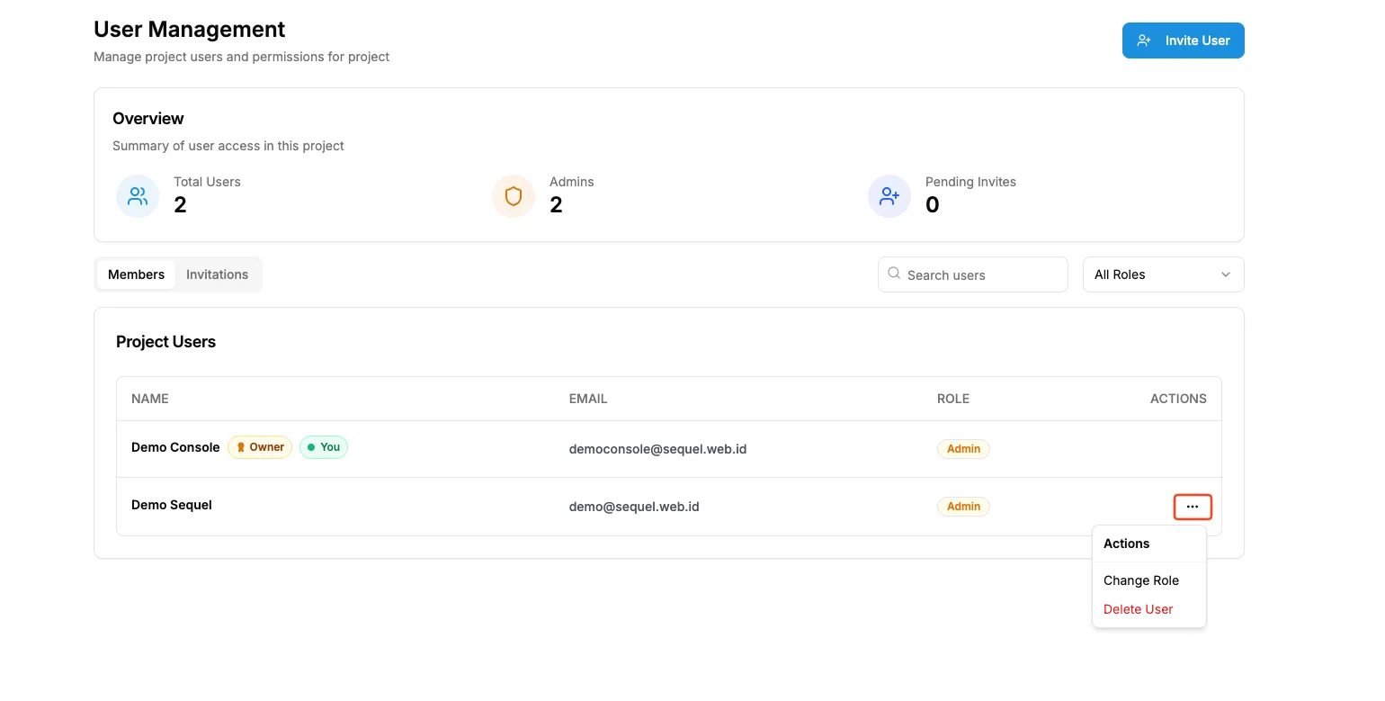Select the Members tab
Viewport: 1385px width, 701px height.
[x=136, y=274]
